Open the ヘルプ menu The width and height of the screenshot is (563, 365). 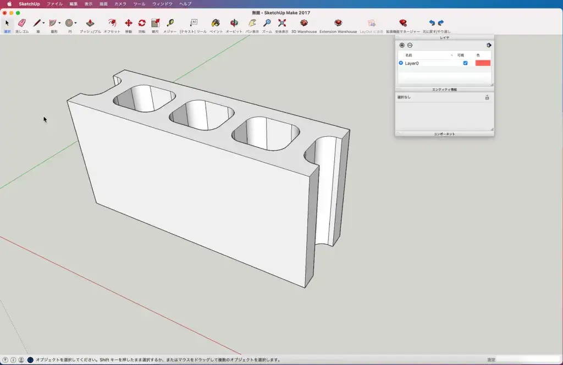[x=185, y=4]
